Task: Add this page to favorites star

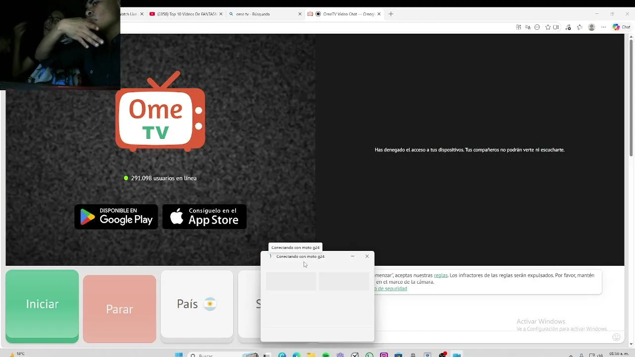Action: (x=548, y=27)
